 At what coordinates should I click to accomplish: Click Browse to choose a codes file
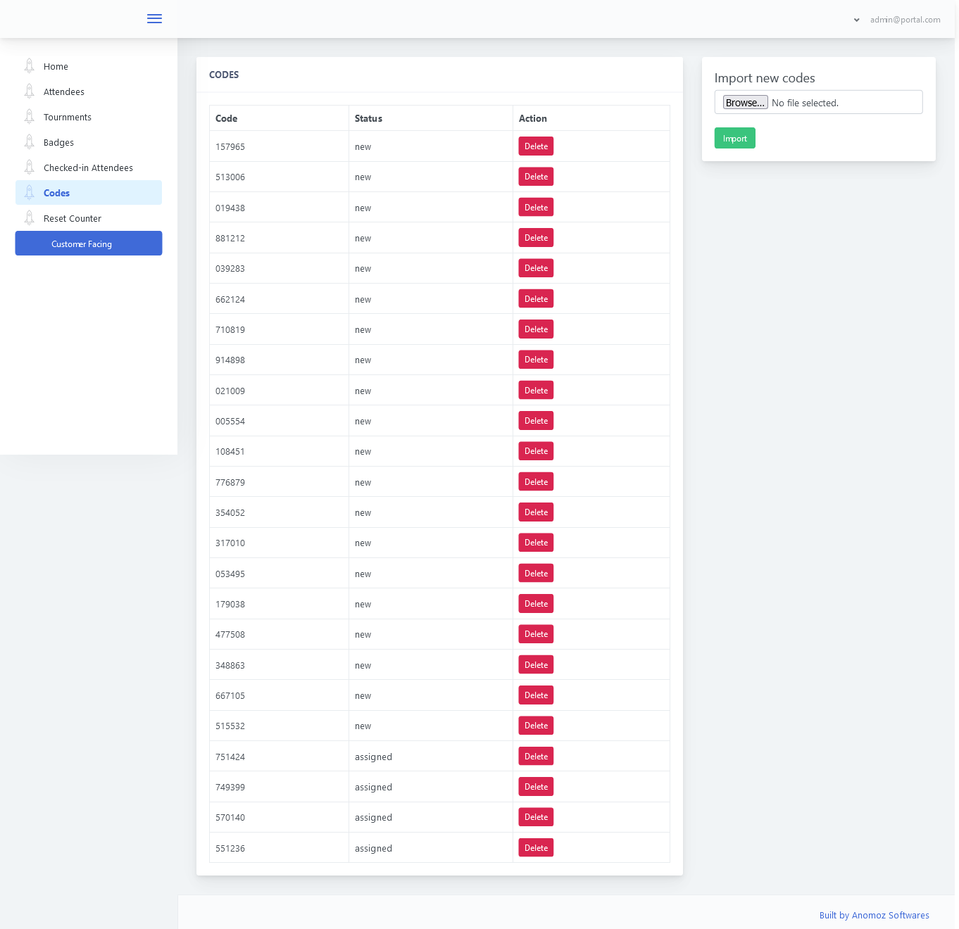(745, 103)
